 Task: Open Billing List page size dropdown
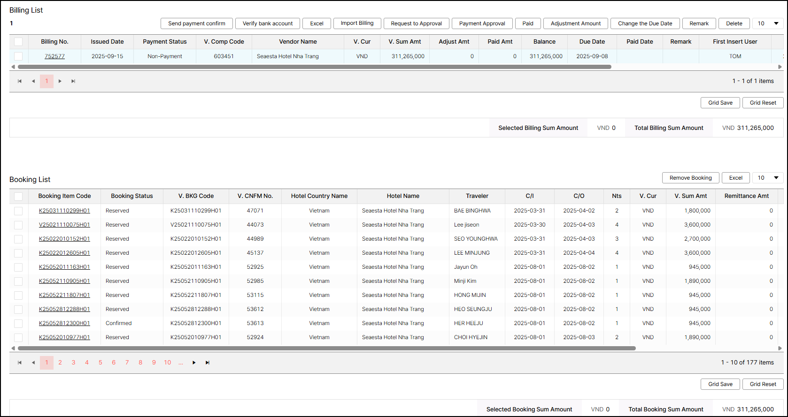pyautogui.click(x=768, y=23)
